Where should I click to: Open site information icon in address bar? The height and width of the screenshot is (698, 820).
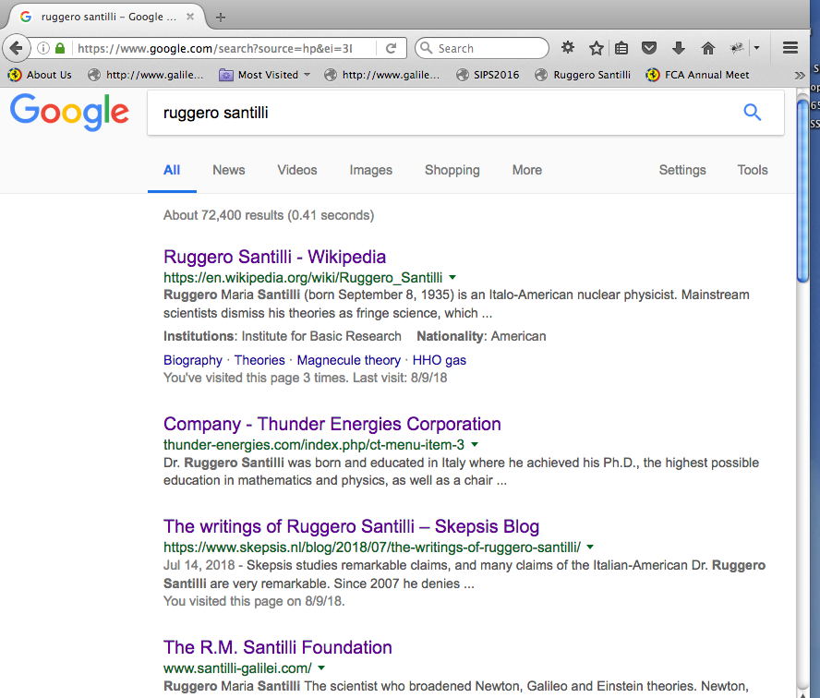coord(43,49)
